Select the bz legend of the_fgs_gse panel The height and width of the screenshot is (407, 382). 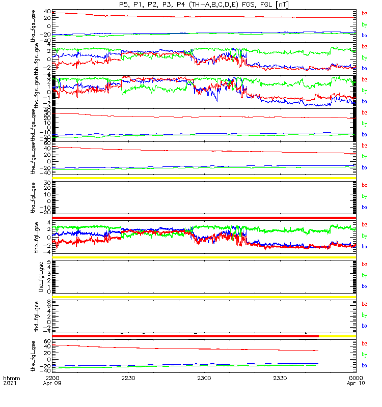tap(365, 146)
